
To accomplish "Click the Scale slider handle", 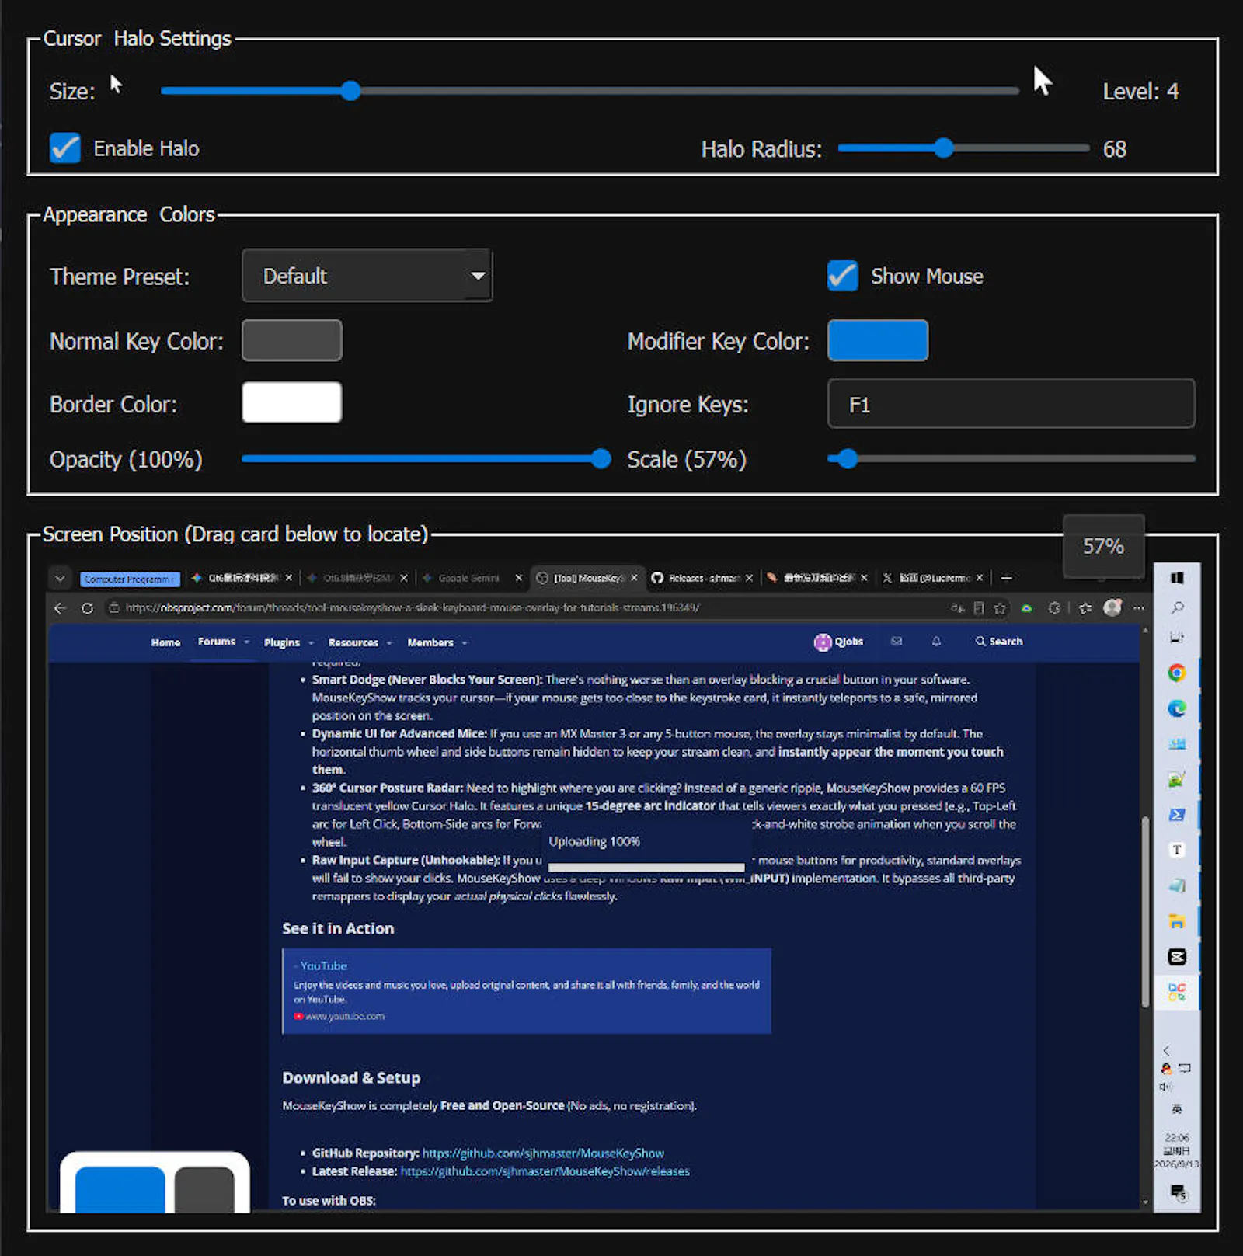I will 848,459.
